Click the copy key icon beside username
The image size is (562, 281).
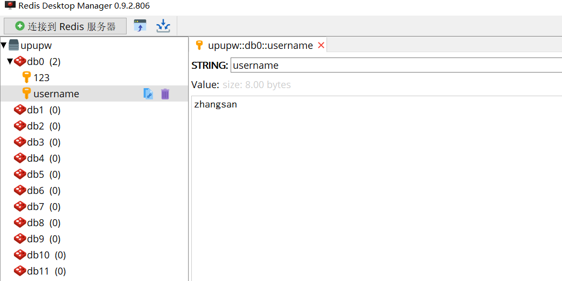(x=148, y=94)
